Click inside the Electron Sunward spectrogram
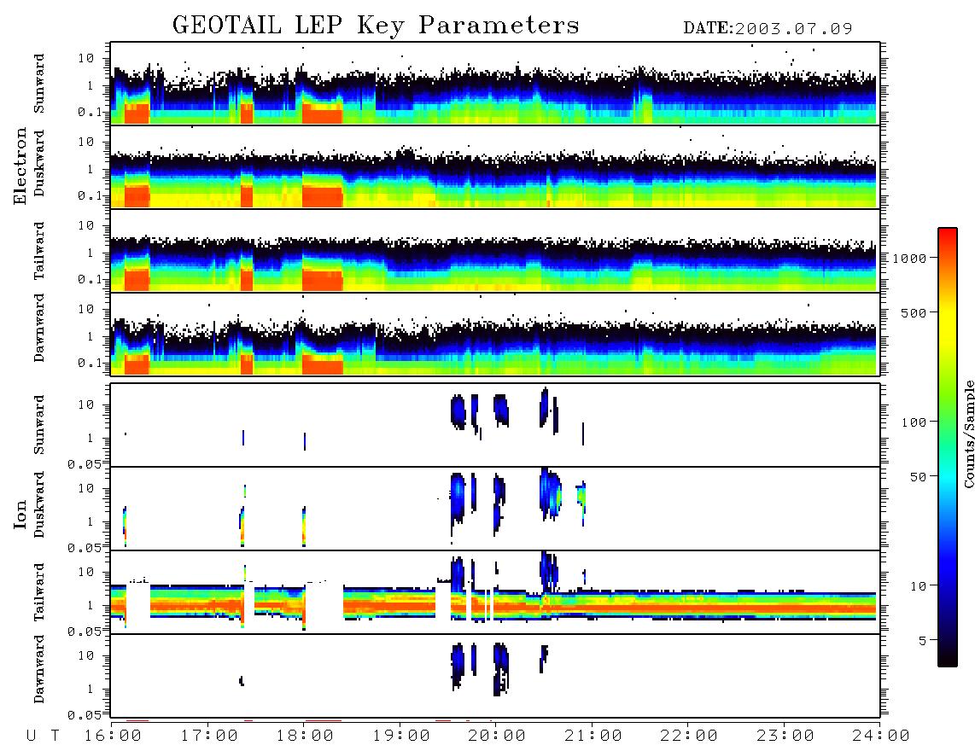The height and width of the screenshot is (751, 975). (x=495, y=84)
